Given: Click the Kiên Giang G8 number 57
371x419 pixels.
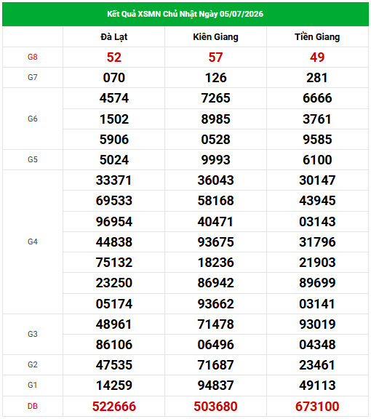Looking at the screenshot, I should 216,57.
